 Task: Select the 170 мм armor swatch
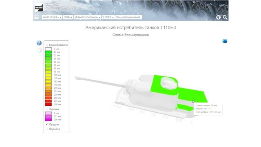pyautogui.click(x=48, y=85)
